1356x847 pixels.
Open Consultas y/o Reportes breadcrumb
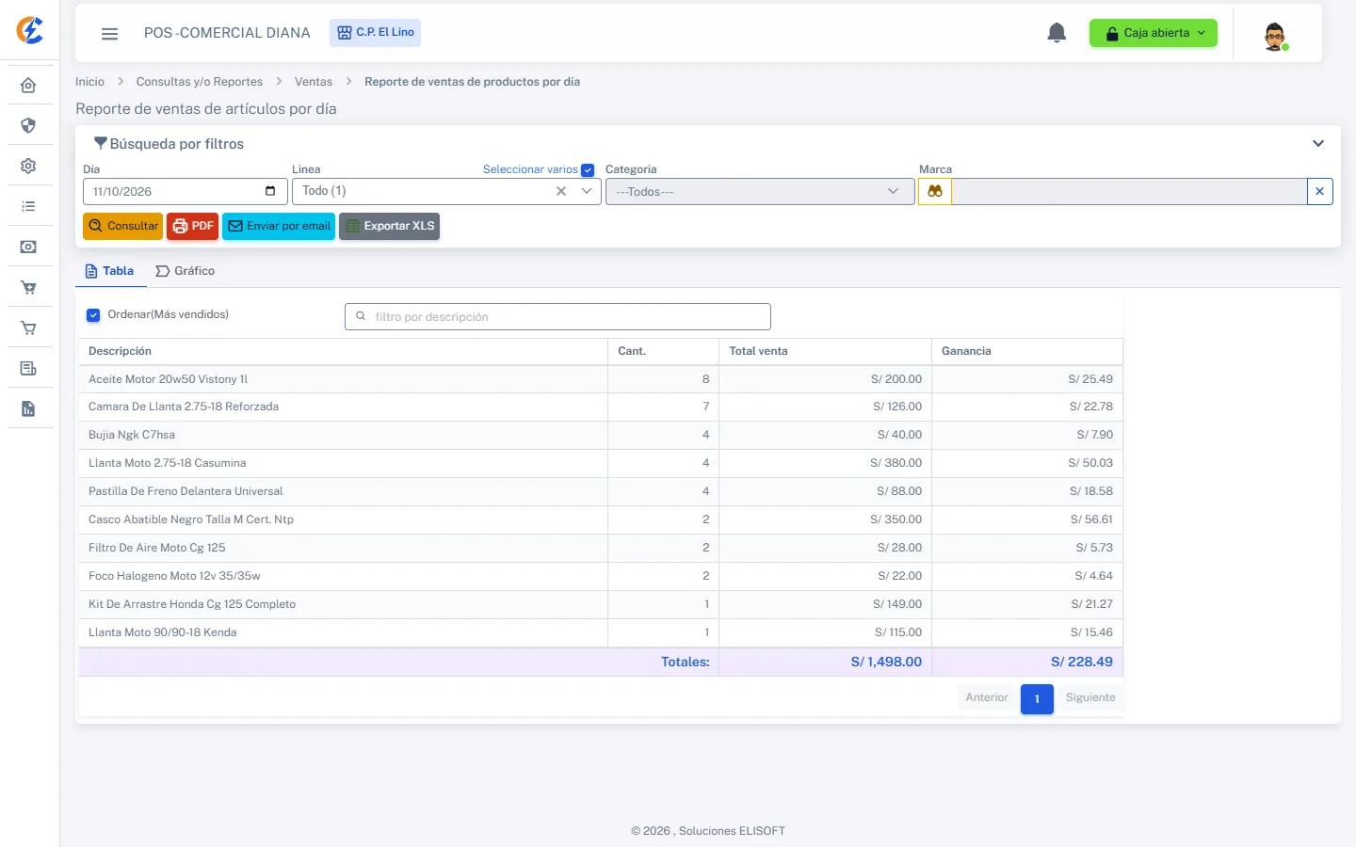(200, 82)
